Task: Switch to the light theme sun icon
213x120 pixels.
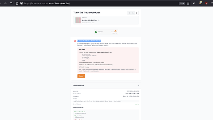Action: coord(129,13)
